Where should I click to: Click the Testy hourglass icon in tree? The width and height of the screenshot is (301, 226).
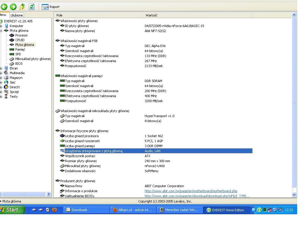[6, 97]
